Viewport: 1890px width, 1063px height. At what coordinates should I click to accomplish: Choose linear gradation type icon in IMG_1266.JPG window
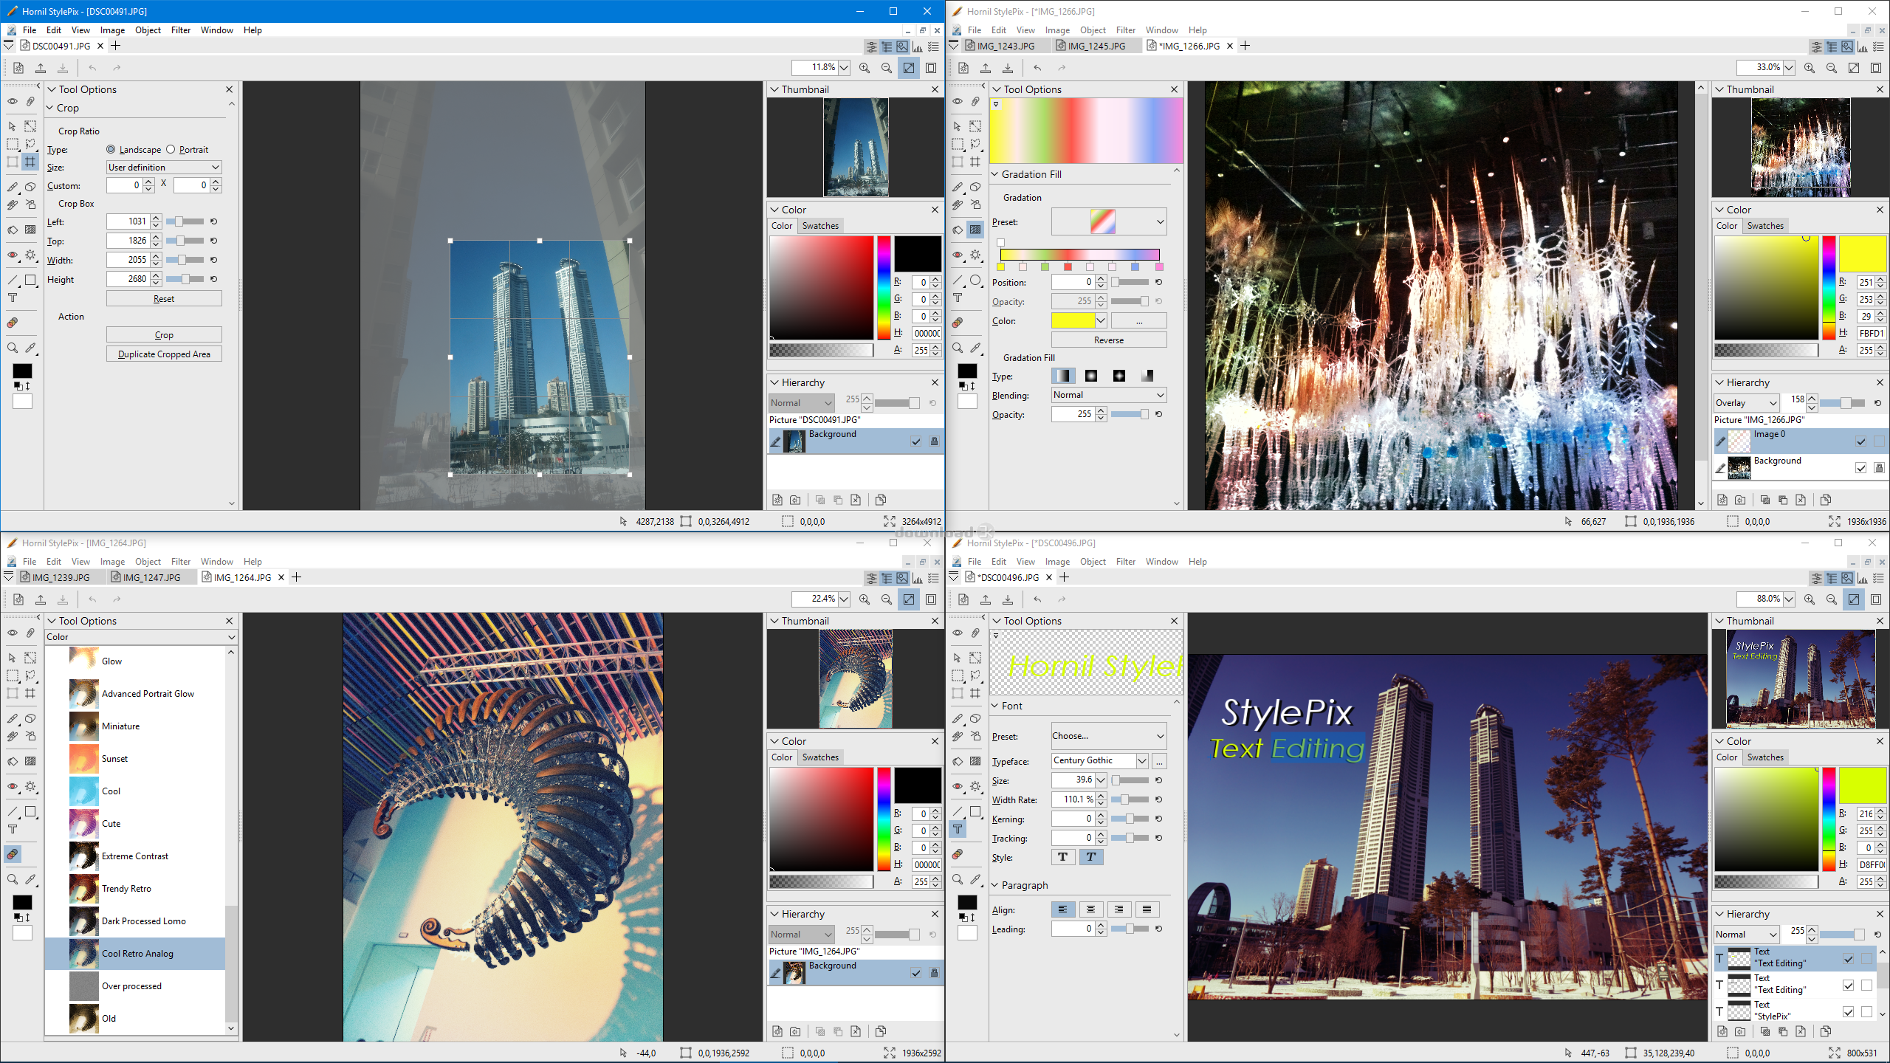[x=1063, y=376]
